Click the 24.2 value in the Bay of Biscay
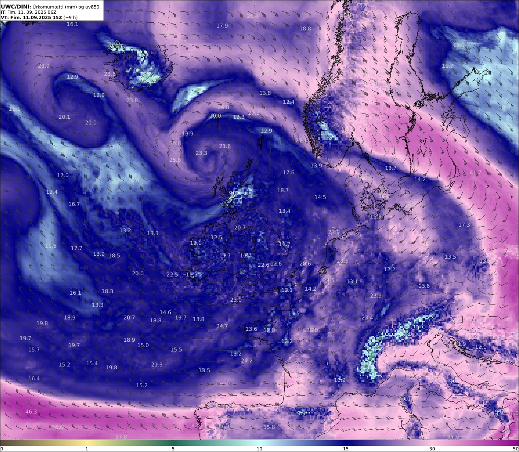The image size is (519, 452). [x=247, y=360]
